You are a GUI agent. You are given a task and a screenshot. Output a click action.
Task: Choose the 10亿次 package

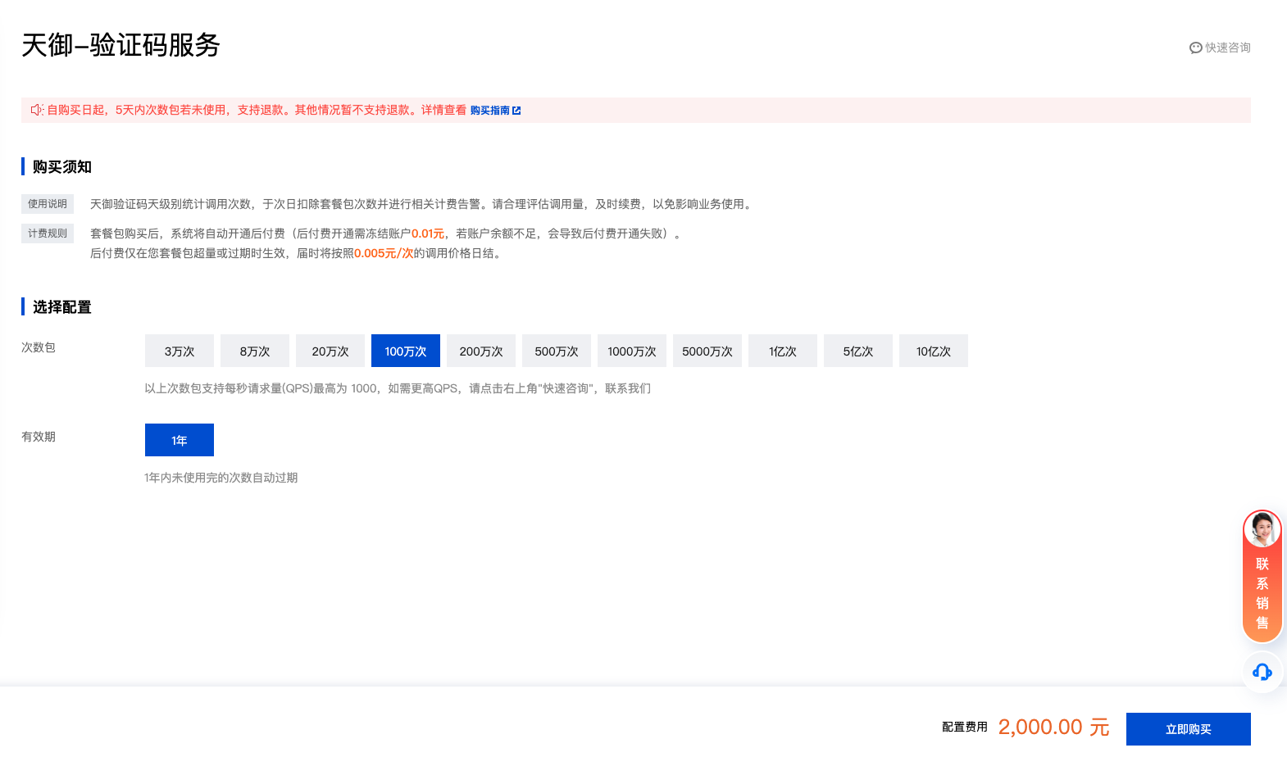pos(934,351)
